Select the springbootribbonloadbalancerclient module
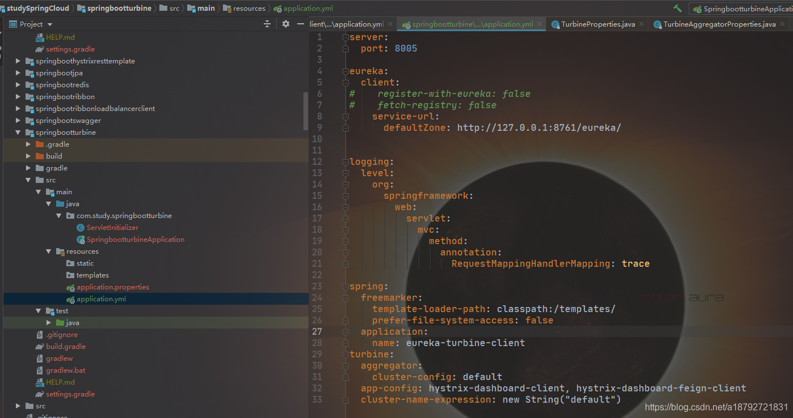The image size is (793, 418). pyautogui.click(x=95, y=109)
